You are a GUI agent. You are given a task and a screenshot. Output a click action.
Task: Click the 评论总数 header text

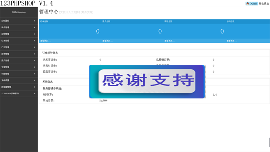[168, 22]
